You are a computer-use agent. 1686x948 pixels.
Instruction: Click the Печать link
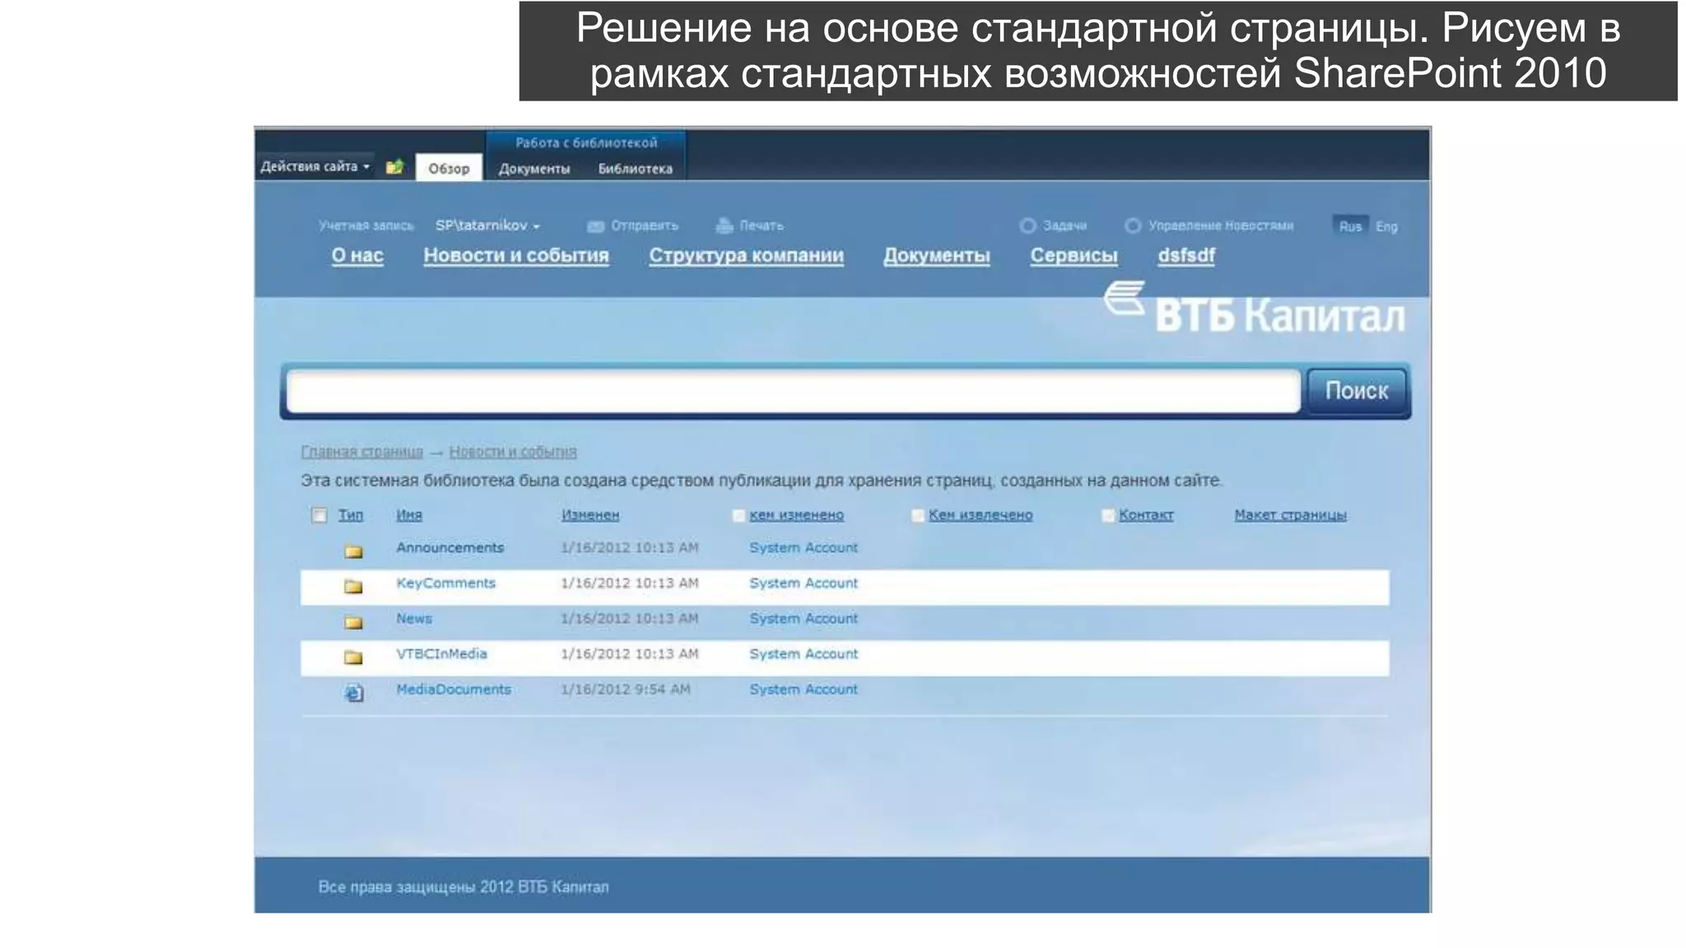point(761,225)
